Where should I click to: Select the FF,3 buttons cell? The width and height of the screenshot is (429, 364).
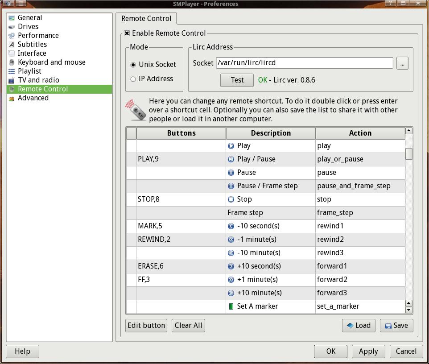(x=181, y=280)
